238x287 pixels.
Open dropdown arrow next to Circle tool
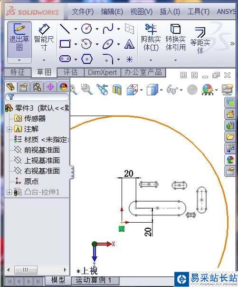[97, 29]
